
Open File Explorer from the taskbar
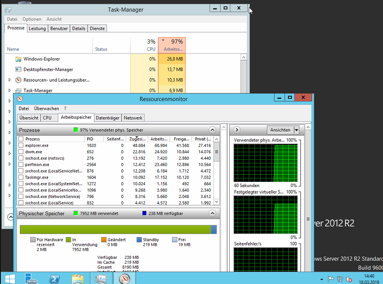(78, 279)
